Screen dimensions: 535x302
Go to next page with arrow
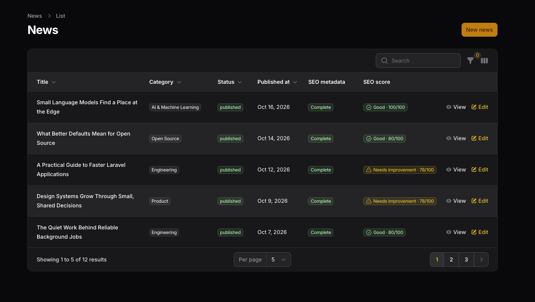coord(481,260)
